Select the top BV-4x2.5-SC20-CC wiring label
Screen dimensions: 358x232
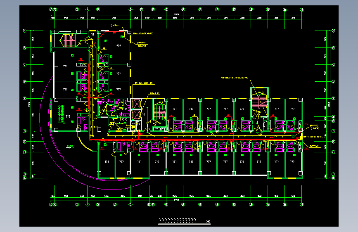[x=143, y=33]
